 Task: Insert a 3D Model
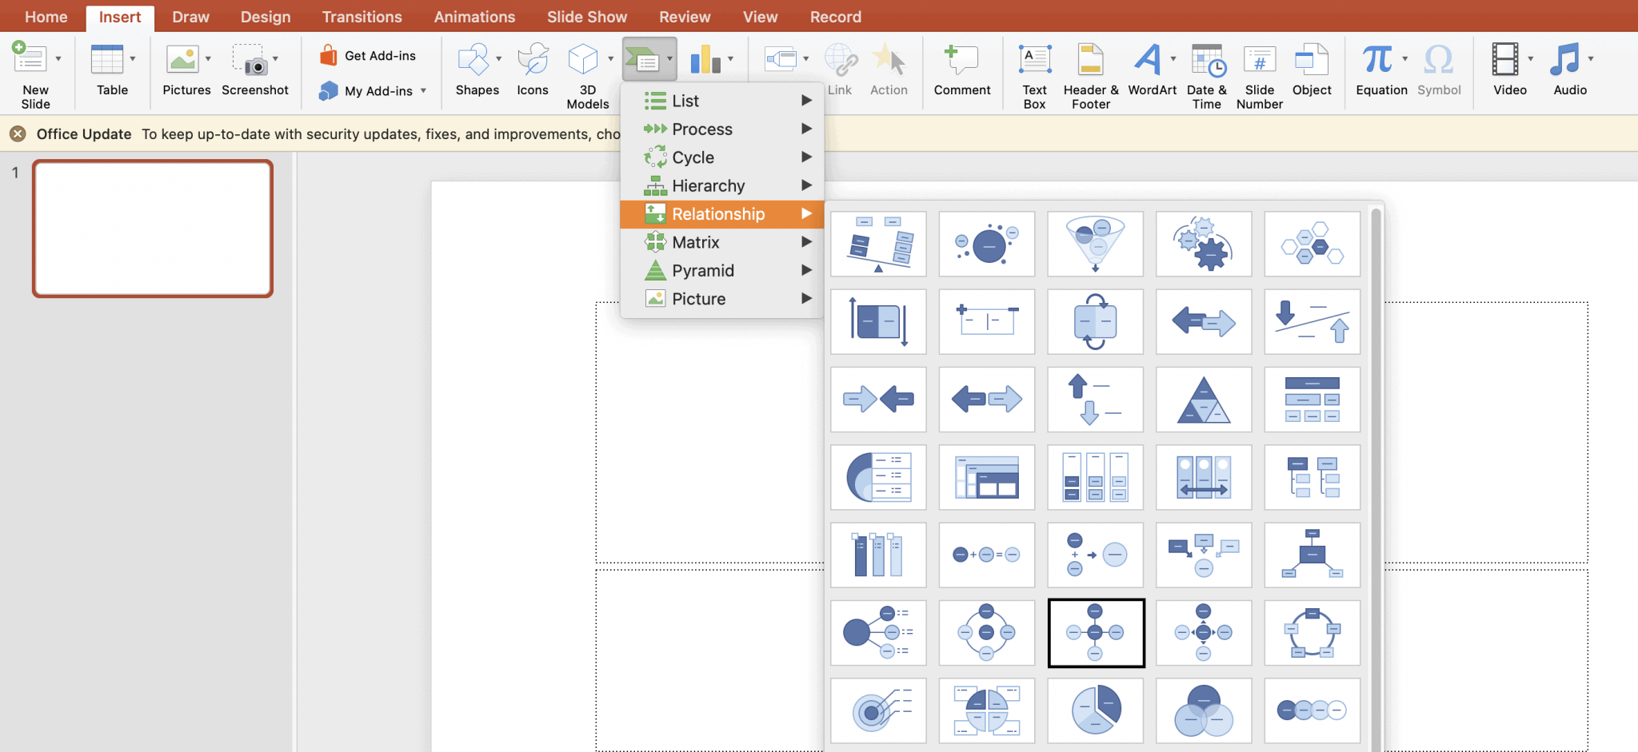[x=585, y=70]
